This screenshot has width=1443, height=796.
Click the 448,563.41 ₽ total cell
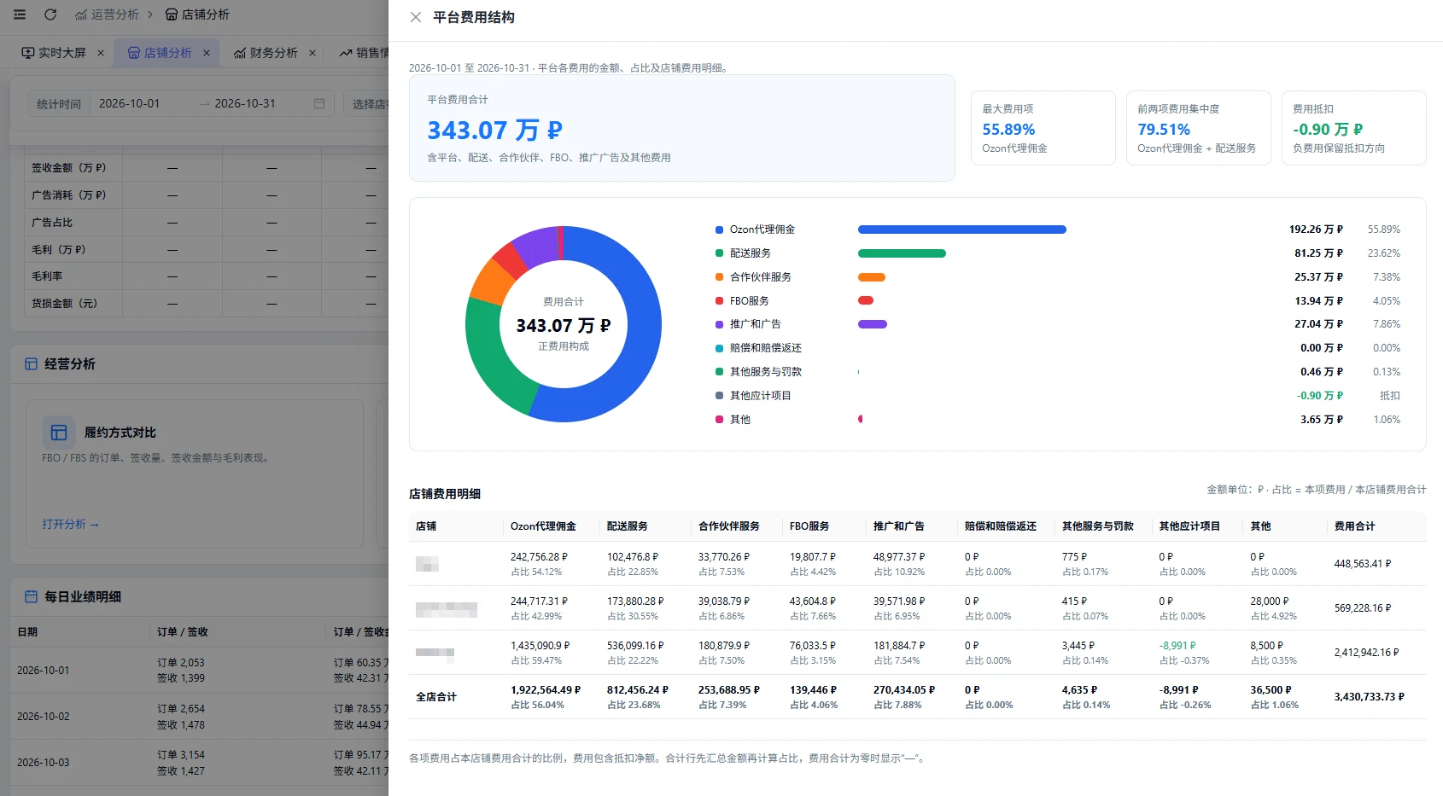tap(1363, 564)
